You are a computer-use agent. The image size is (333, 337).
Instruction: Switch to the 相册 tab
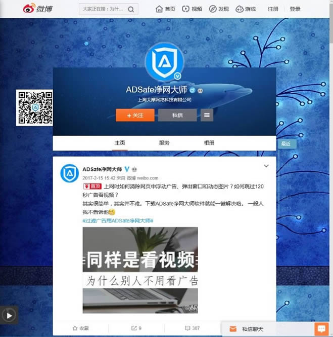point(209,143)
